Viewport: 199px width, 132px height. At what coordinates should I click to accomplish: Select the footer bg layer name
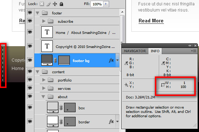[x=81, y=61]
